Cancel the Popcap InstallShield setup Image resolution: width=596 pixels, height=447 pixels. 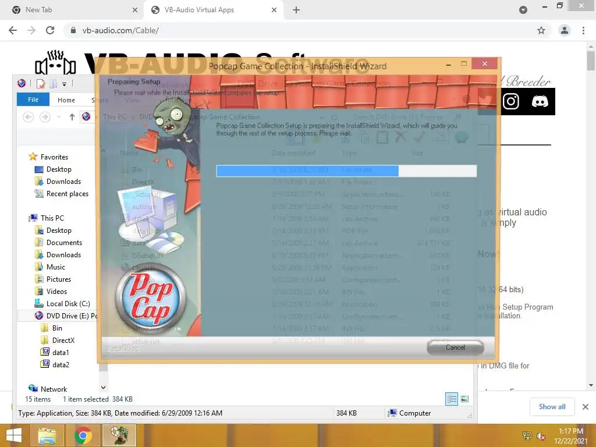click(455, 347)
